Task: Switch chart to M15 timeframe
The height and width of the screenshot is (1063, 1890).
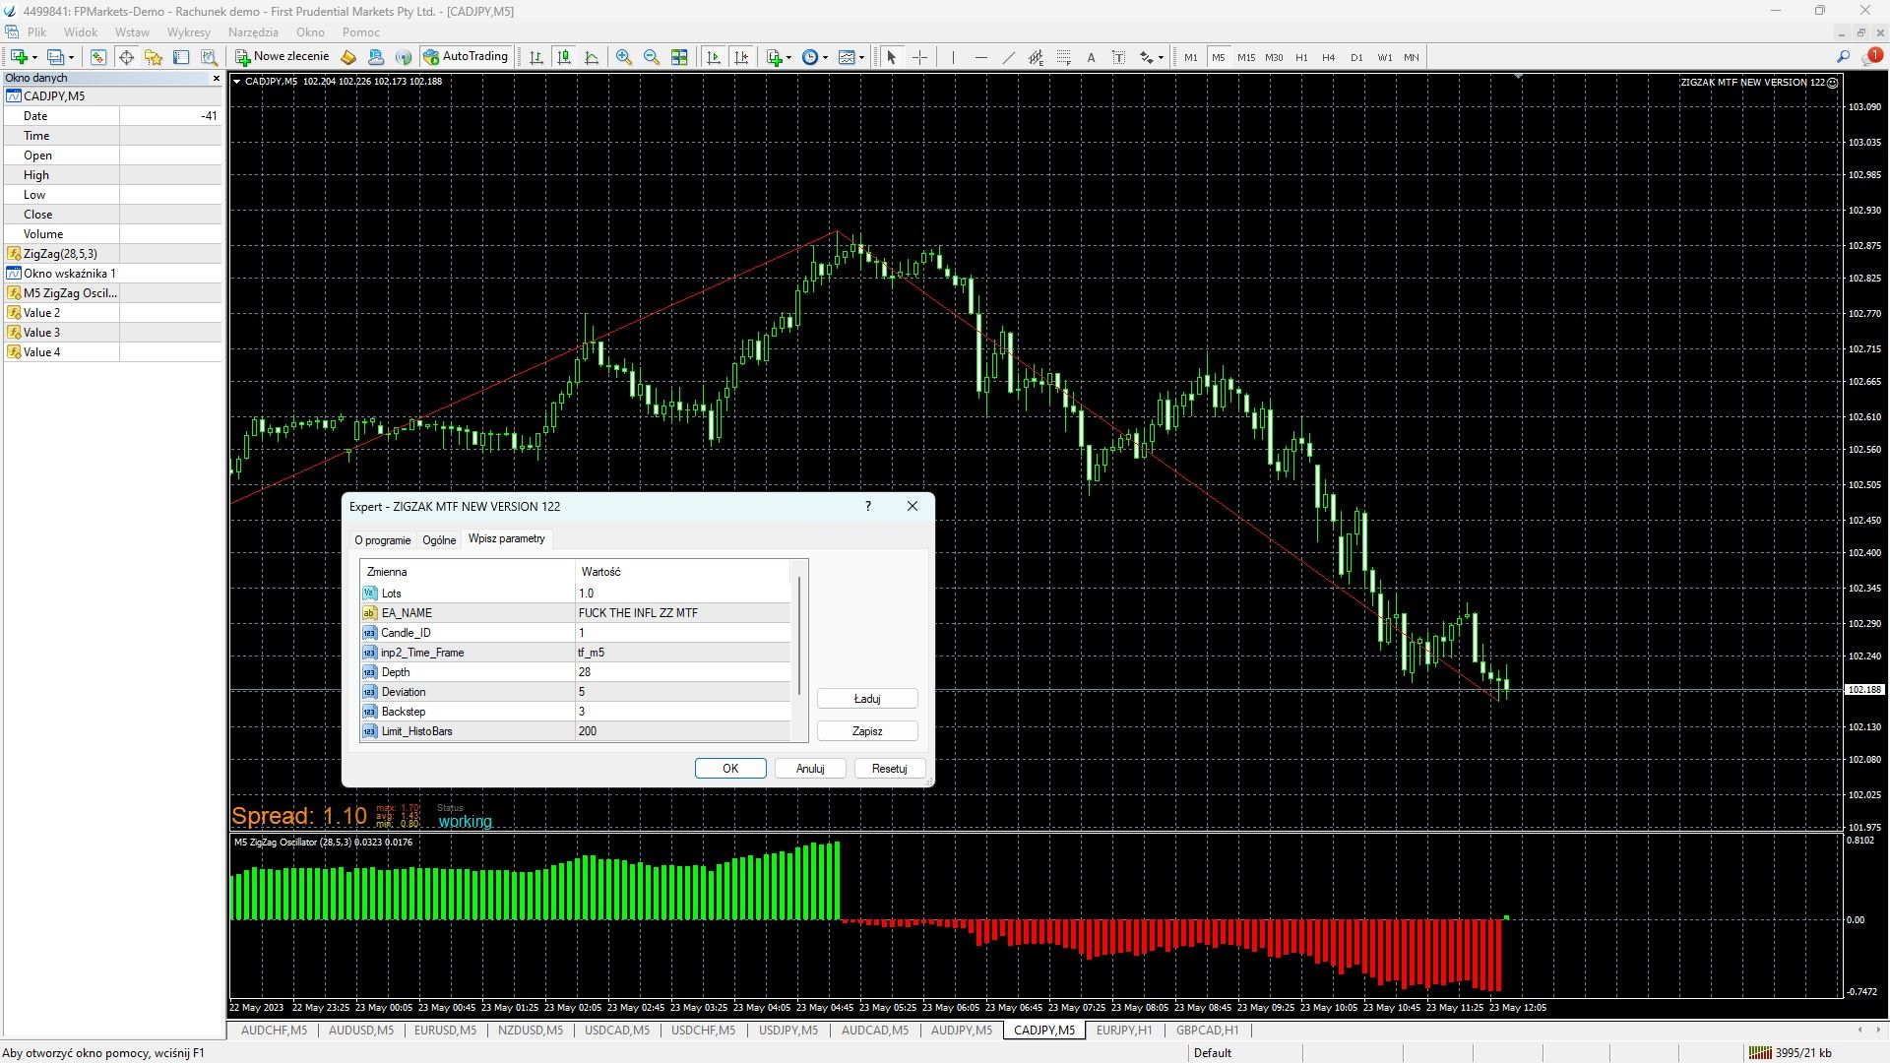Action: tap(1246, 57)
